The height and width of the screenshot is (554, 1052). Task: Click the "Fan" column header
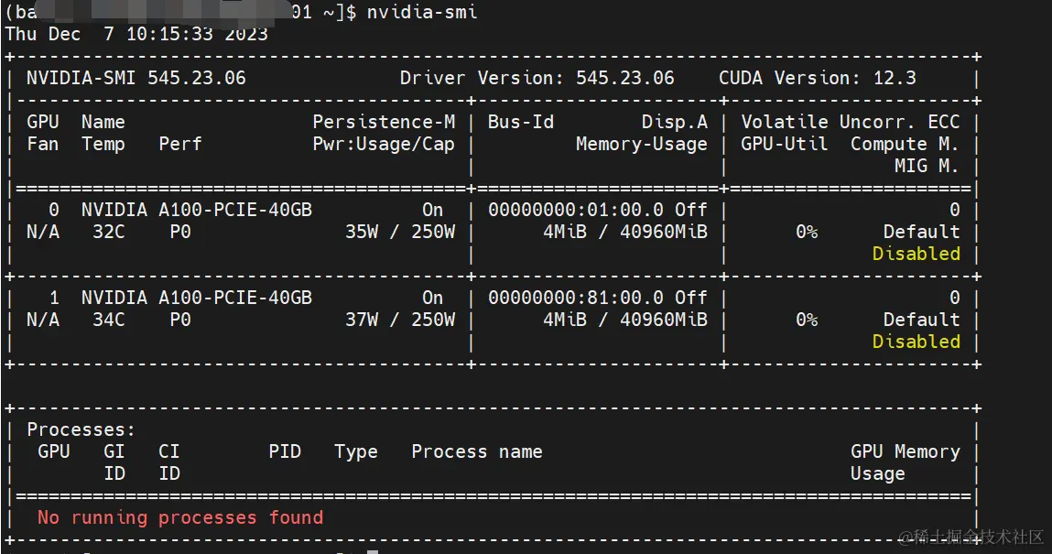click(x=42, y=144)
